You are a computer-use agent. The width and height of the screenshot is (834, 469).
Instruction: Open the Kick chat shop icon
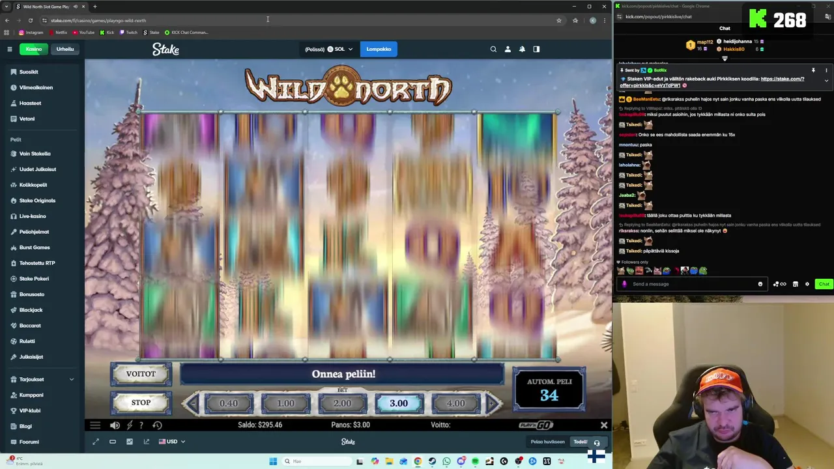pos(795,284)
